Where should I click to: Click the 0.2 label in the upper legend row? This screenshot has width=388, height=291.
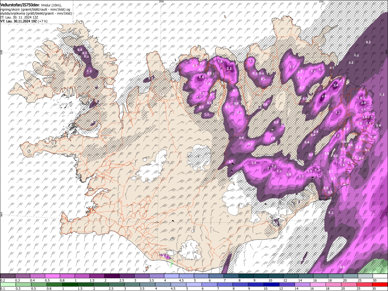[3, 280]
